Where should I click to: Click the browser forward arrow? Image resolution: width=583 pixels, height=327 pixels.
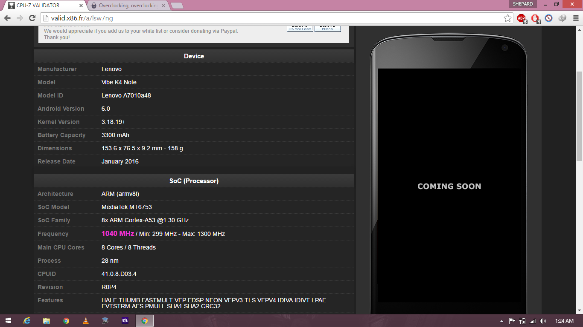20,18
